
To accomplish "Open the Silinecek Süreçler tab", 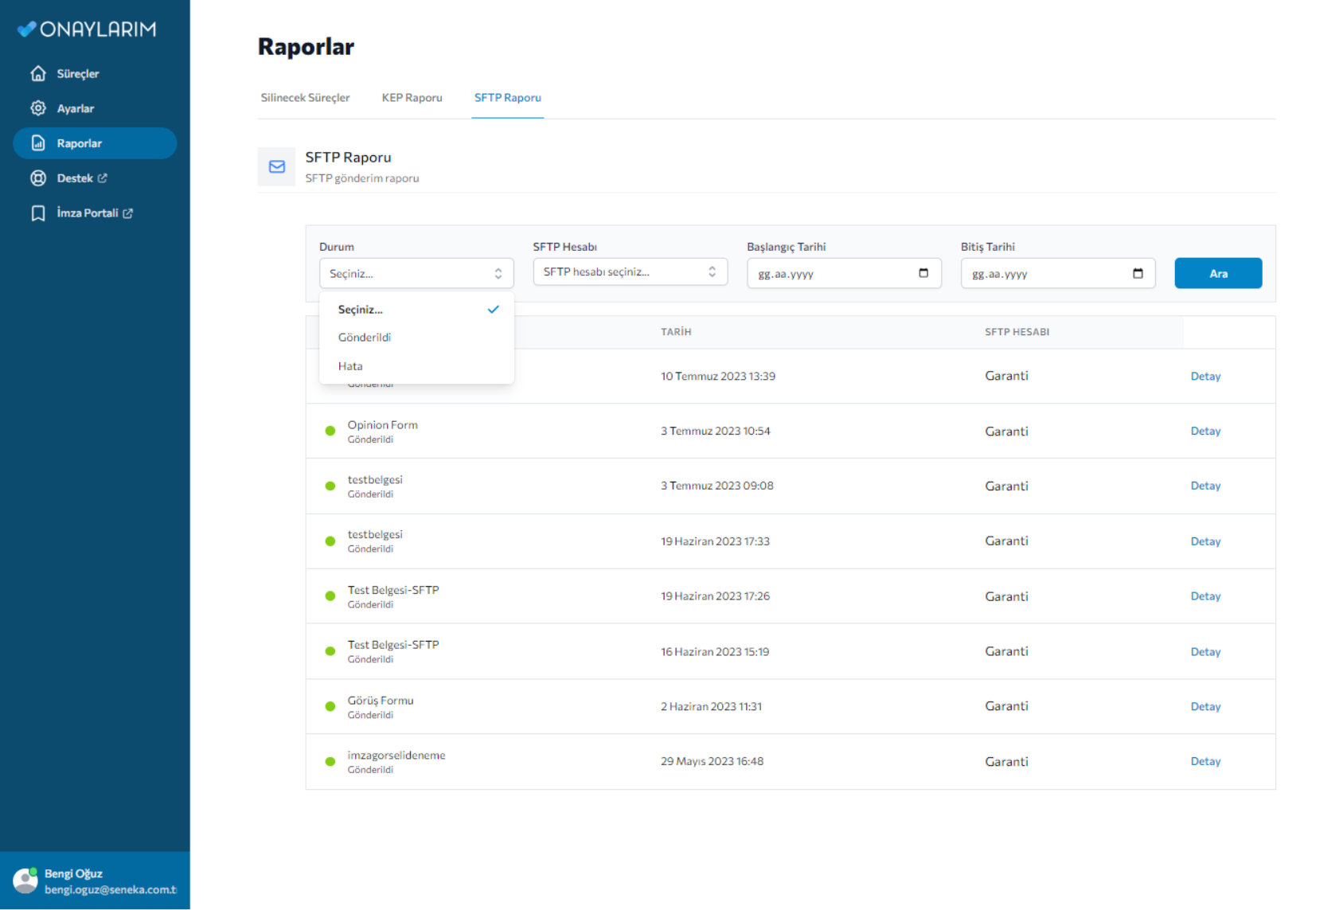I will pyautogui.click(x=305, y=98).
